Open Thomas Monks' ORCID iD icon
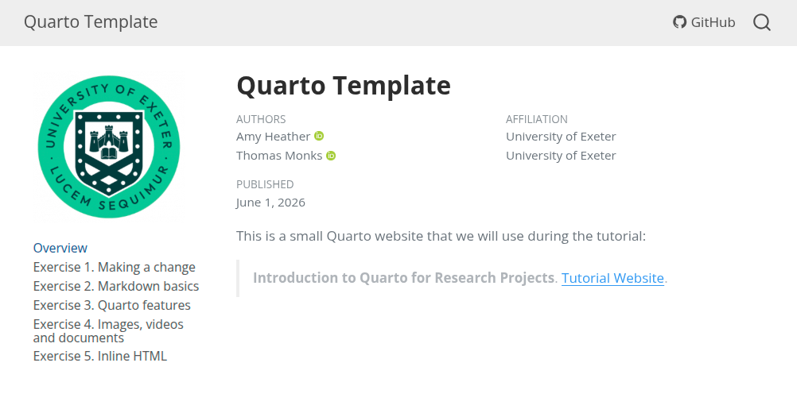797x413 pixels. coord(331,155)
